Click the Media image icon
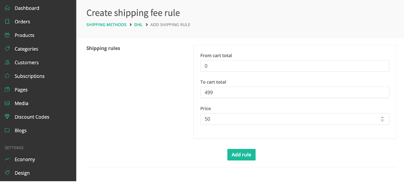Screen dimensions: 404x182 [7, 103]
